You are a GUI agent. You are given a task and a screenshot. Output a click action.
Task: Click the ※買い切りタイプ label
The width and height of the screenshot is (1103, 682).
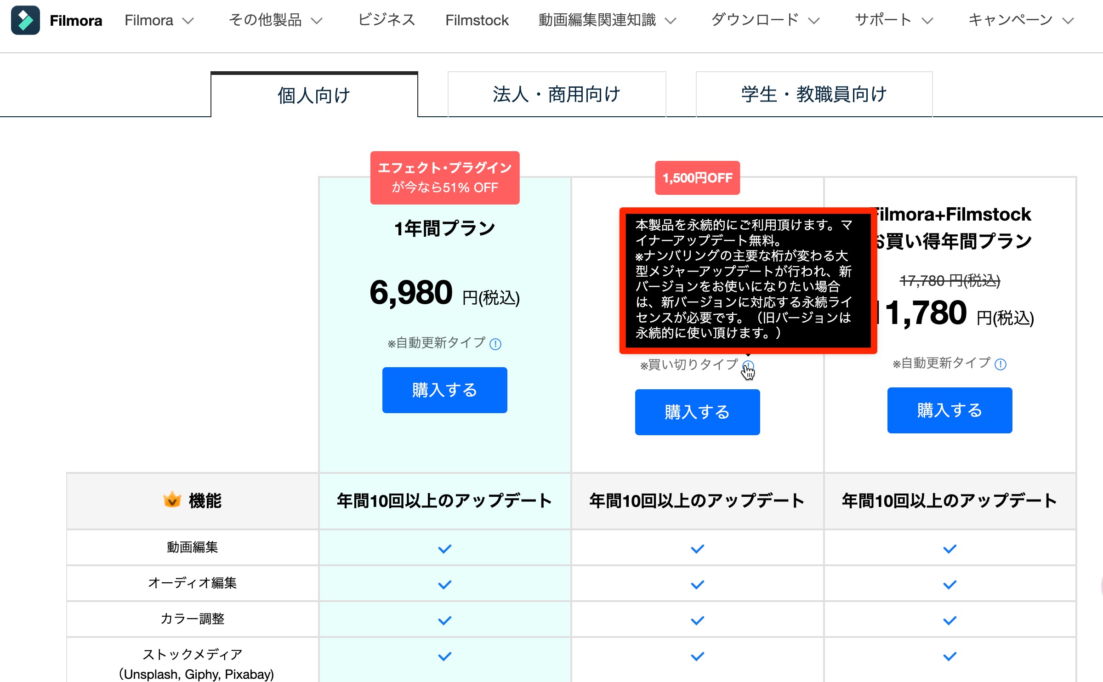click(689, 365)
